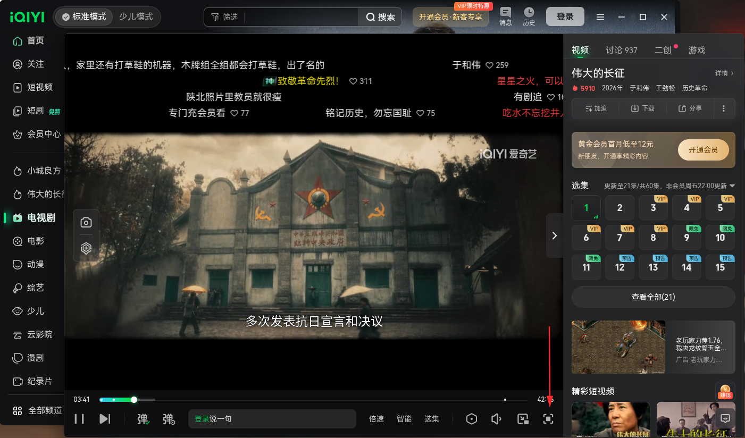Enter fullscreen mode
Screen dimensions: 745x438
548,419
